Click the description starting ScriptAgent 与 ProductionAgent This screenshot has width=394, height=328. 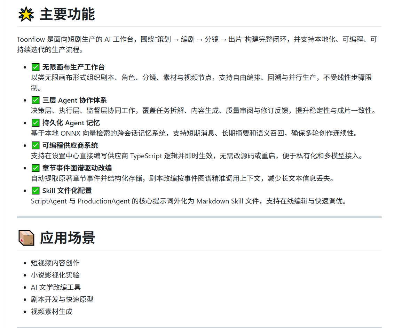(189, 201)
